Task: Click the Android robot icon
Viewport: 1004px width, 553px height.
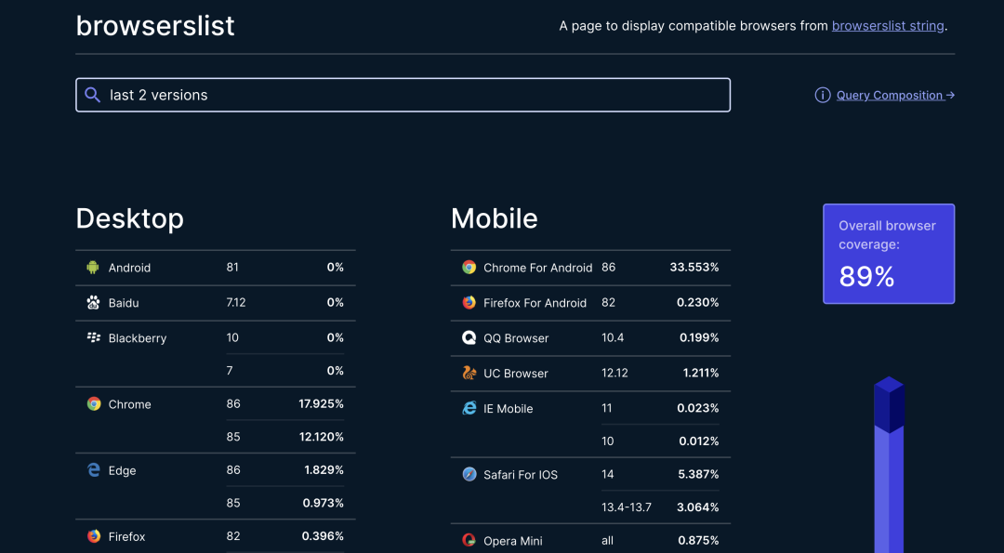Action: point(93,268)
